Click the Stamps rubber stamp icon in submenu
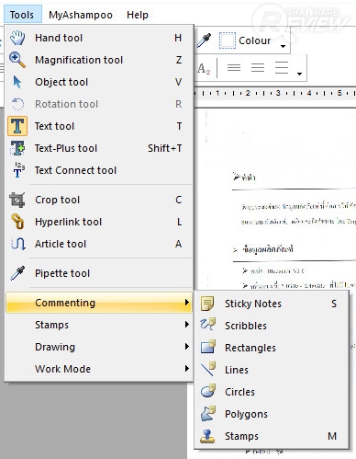The width and height of the screenshot is (356, 459). [x=207, y=436]
